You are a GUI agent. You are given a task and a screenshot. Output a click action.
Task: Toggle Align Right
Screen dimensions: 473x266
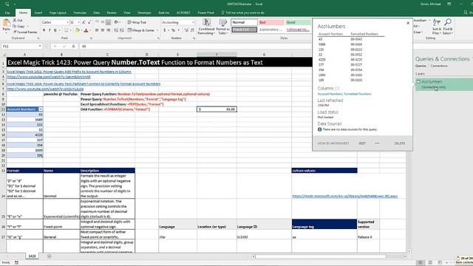pos(109,30)
